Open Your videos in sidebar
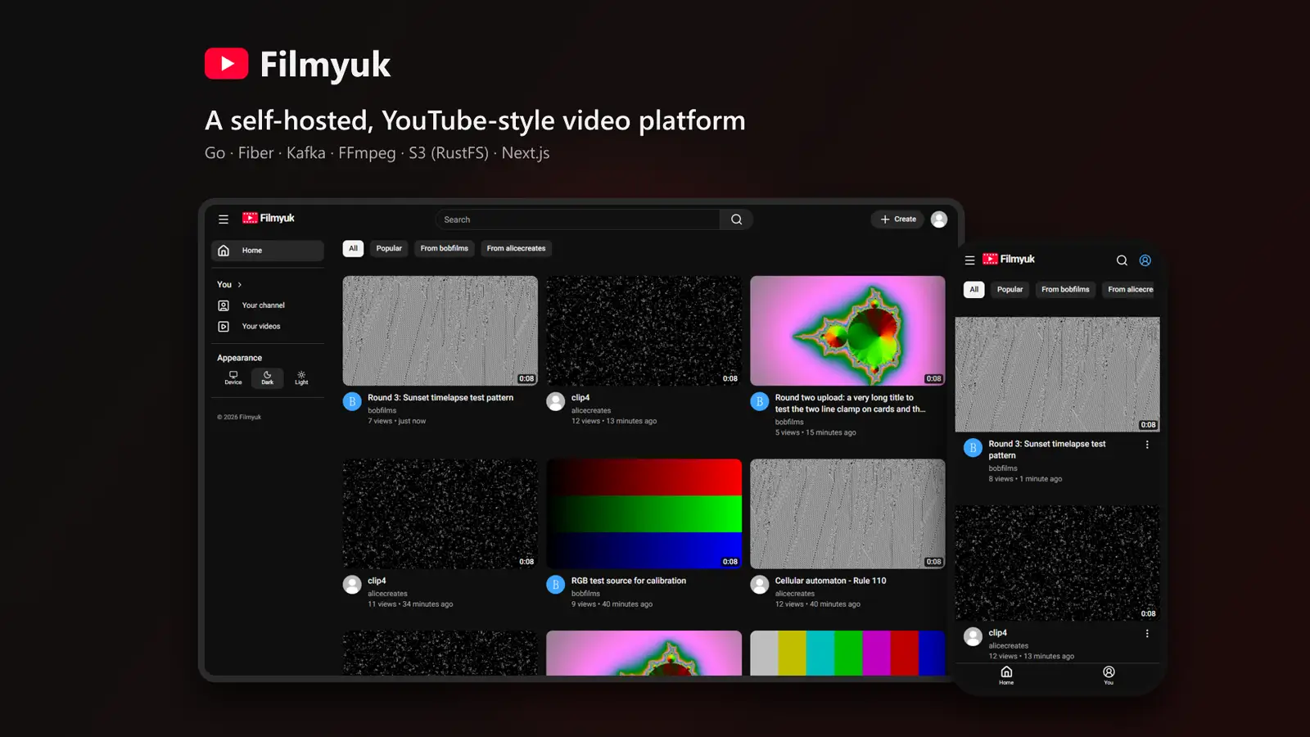Image resolution: width=1310 pixels, height=737 pixels. tap(268, 327)
